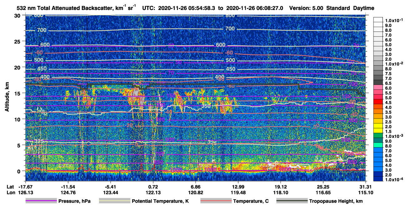Click the word 'Standard' in the header
The height and width of the screenshot is (208, 406).
click(x=338, y=8)
